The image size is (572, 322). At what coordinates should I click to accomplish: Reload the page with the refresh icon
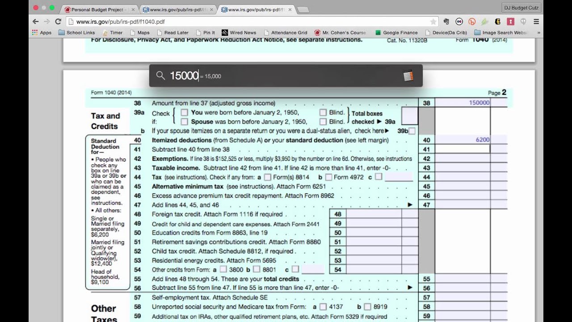point(58,21)
